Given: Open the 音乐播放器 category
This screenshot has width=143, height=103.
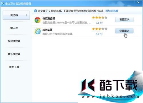Looking at the screenshot, I should pyautogui.click(x=14, y=54).
